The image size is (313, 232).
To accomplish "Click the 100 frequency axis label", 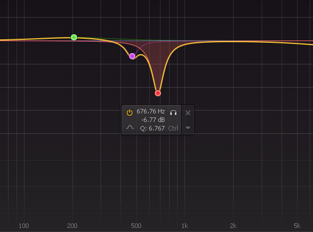I will coord(24,226).
